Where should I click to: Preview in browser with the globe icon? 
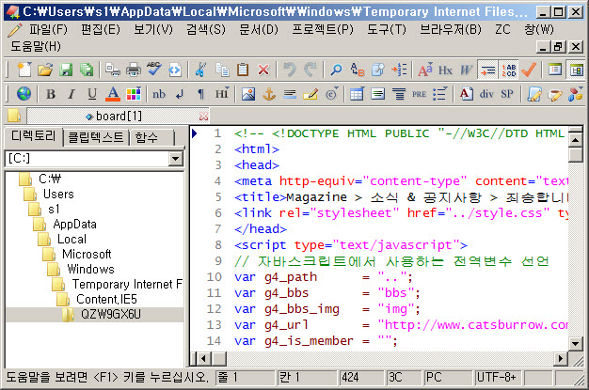tap(24, 93)
